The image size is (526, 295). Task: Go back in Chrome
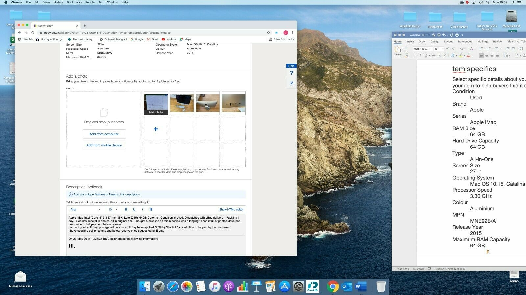[x=19, y=33]
